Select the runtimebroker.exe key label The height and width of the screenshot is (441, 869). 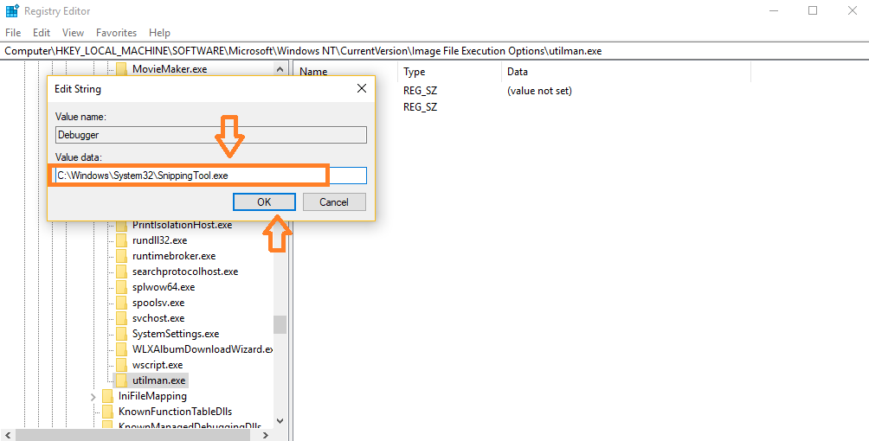(x=174, y=256)
